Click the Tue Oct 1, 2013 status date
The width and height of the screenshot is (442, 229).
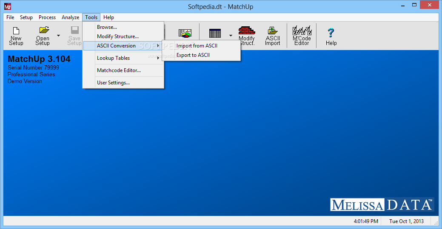(x=406, y=221)
